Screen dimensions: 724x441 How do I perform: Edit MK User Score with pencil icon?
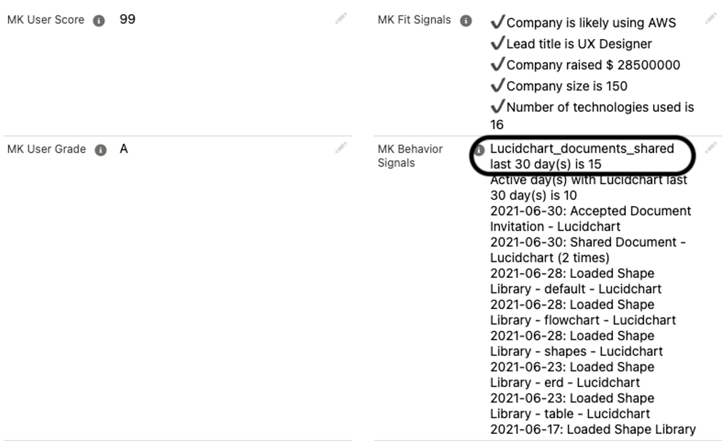341,18
